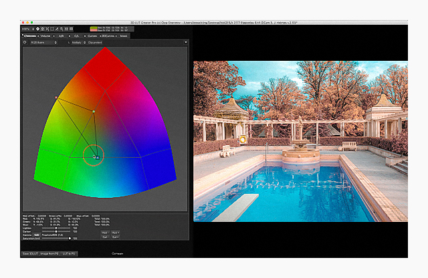Switch to the 2DCurves tab
This screenshot has width=428, height=278.
pos(108,36)
